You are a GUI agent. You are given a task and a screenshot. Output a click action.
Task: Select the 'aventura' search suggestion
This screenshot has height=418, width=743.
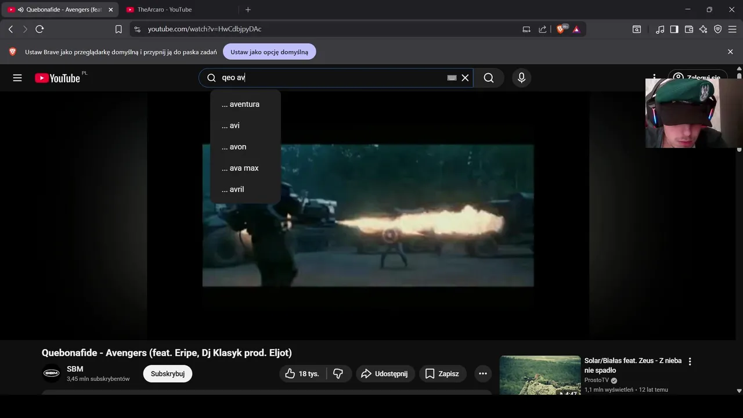[x=246, y=105]
